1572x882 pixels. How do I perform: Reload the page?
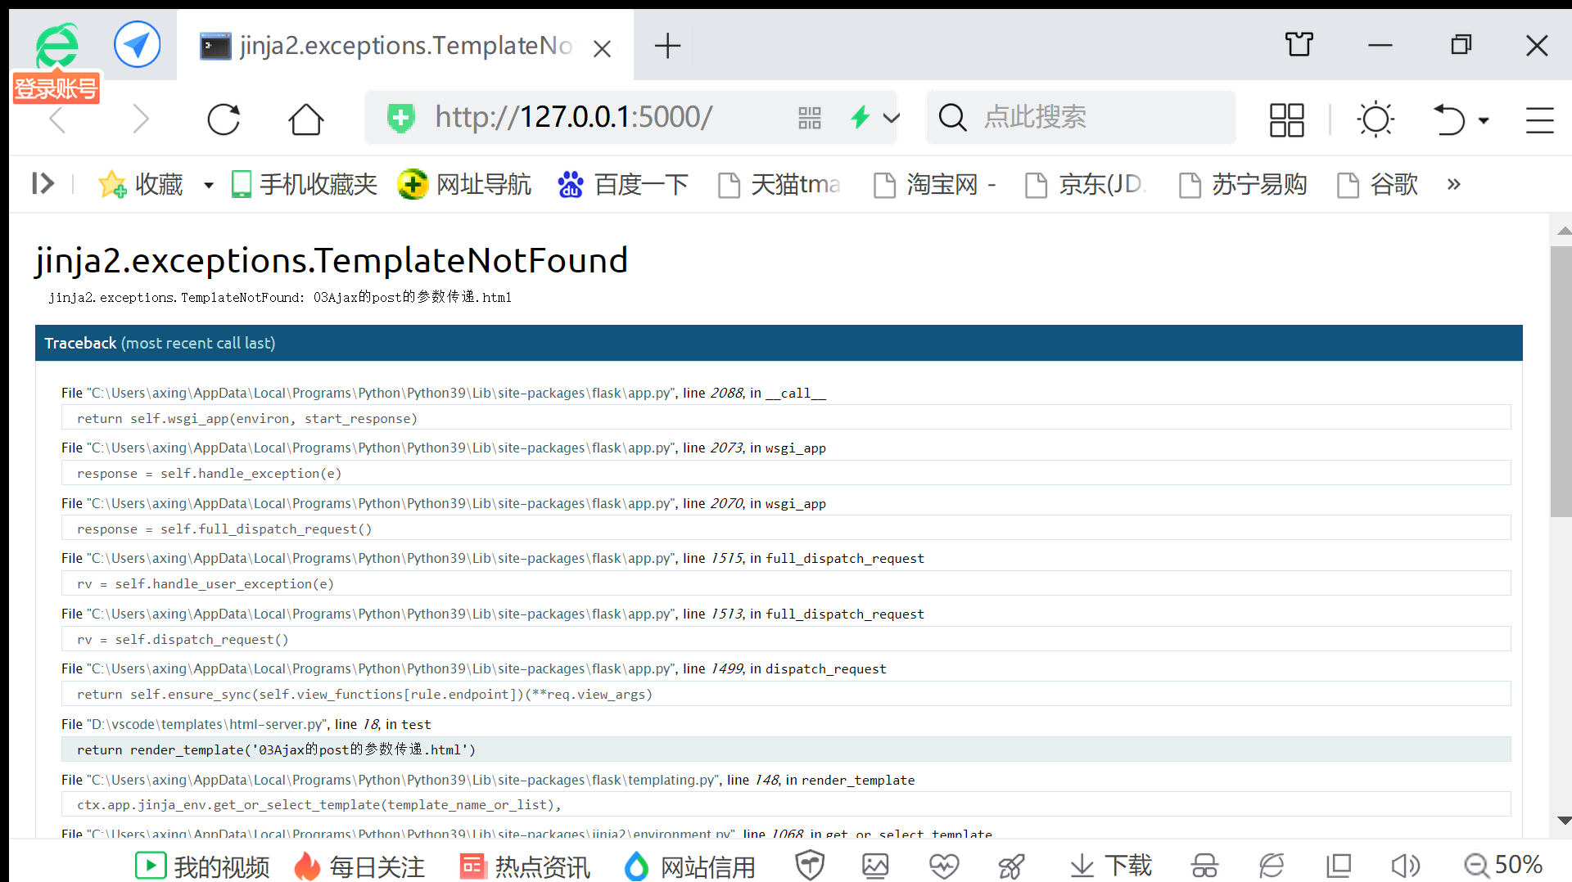point(224,119)
